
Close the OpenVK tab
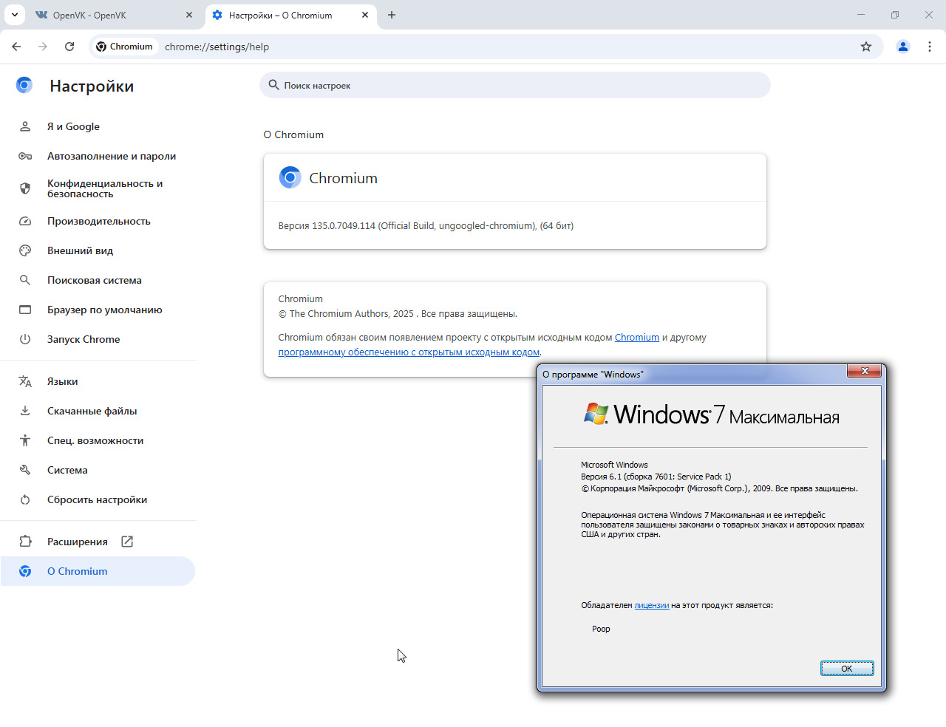pyautogui.click(x=189, y=15)
